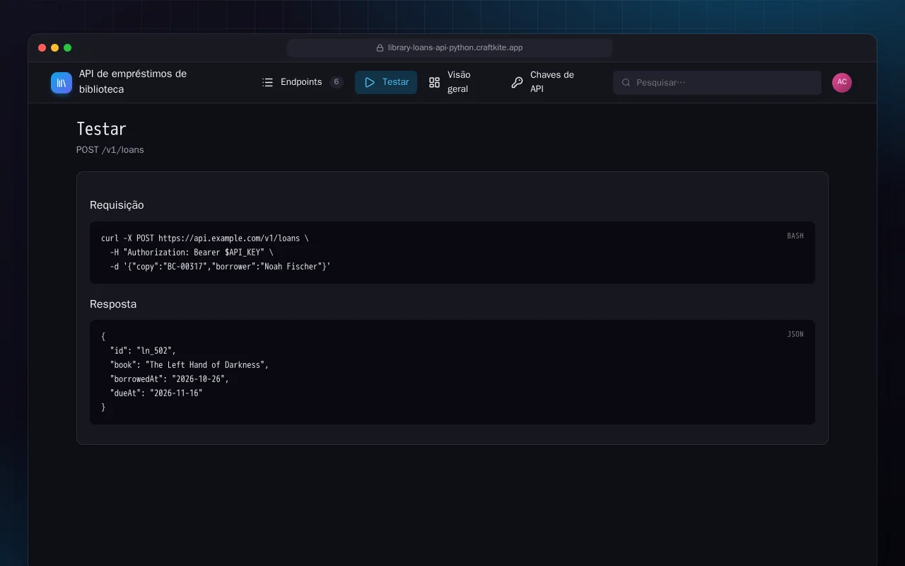Switch to the Testar tab

[386, 82]
